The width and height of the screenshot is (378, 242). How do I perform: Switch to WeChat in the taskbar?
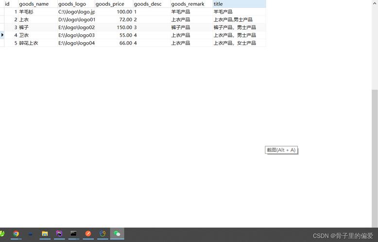tap(117, 234)
